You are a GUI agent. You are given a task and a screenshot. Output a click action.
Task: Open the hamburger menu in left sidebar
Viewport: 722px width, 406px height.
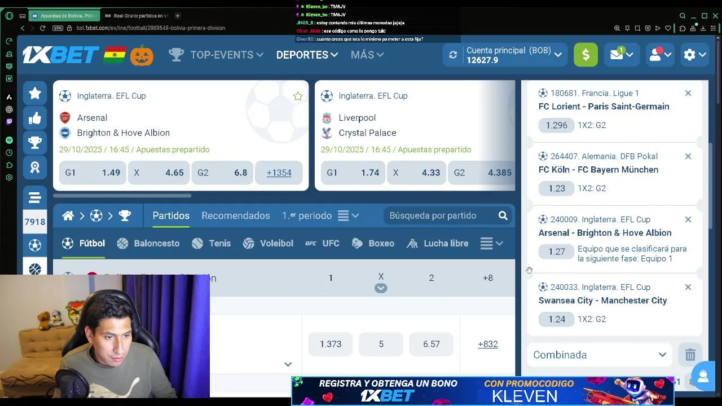pos(35,197)
